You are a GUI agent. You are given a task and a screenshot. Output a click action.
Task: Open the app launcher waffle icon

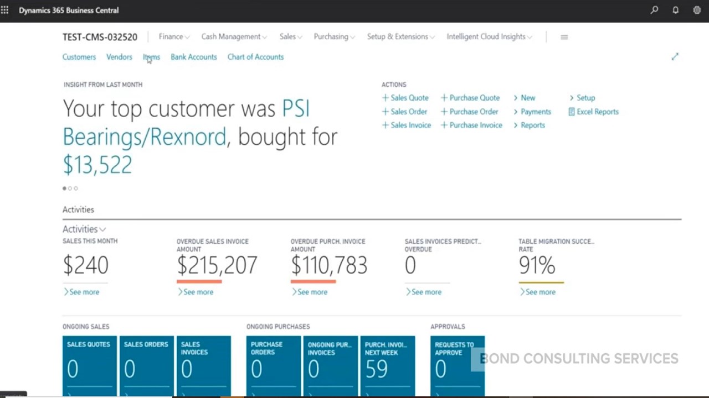[x=5, y=10]
